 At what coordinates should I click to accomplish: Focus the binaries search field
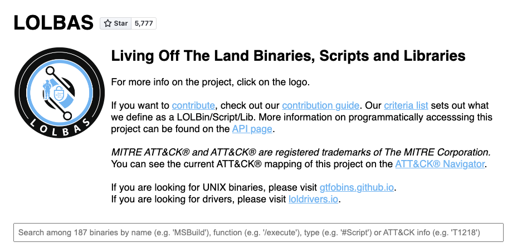point(258,232)
